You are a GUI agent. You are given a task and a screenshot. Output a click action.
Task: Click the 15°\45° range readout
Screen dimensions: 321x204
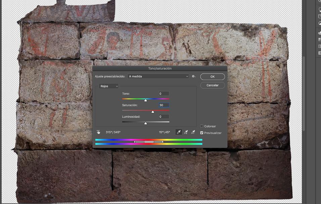[165, 132]
